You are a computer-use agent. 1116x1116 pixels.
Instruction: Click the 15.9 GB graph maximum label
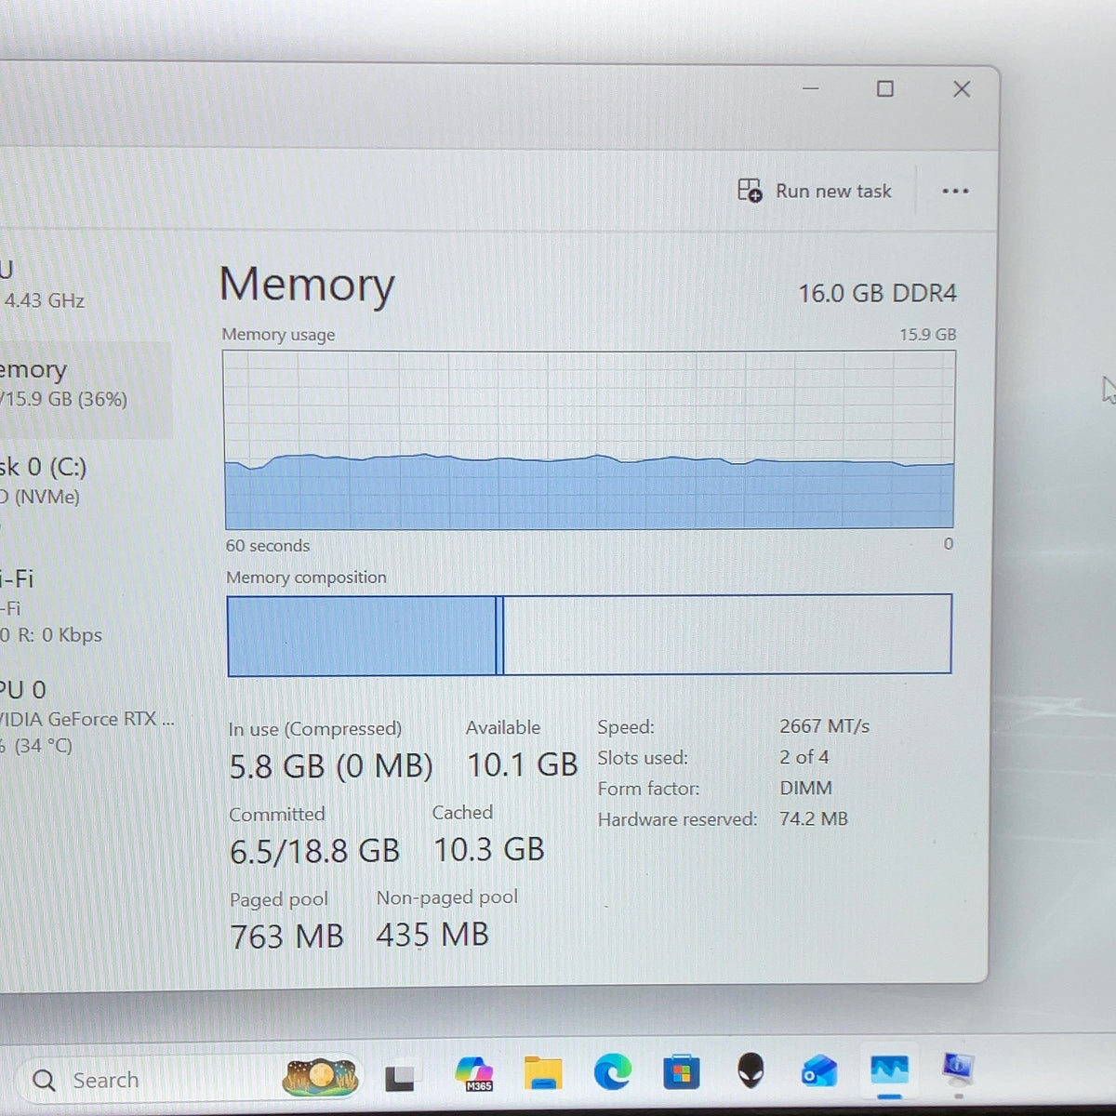(927, 334)
